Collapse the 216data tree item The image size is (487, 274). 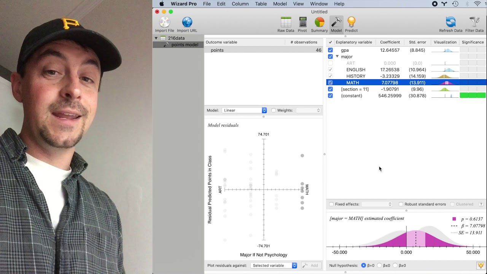tap(156, 38)
